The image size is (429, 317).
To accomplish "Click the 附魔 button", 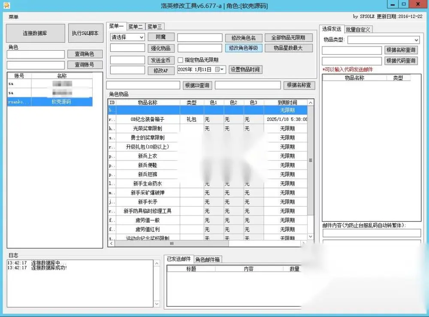I will click(161, 37).
